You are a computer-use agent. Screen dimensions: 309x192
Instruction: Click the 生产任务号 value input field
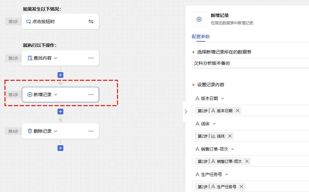coord(250,187)
